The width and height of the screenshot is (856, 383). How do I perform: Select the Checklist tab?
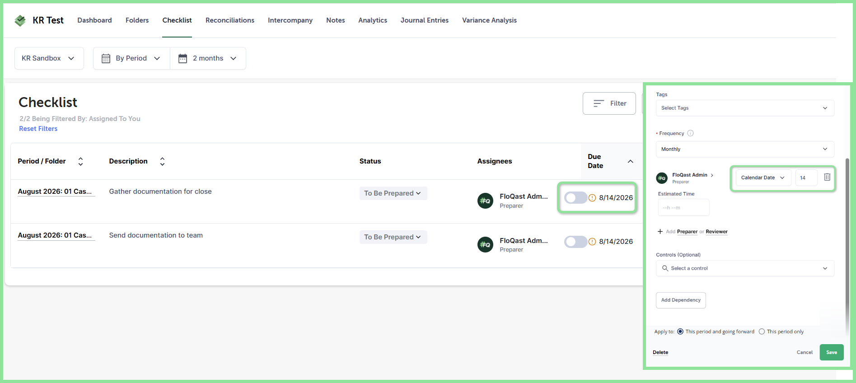tap(177, 20)
